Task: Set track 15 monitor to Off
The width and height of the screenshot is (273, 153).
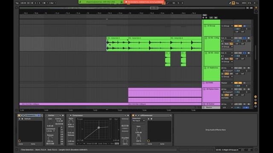Action: 231,44
